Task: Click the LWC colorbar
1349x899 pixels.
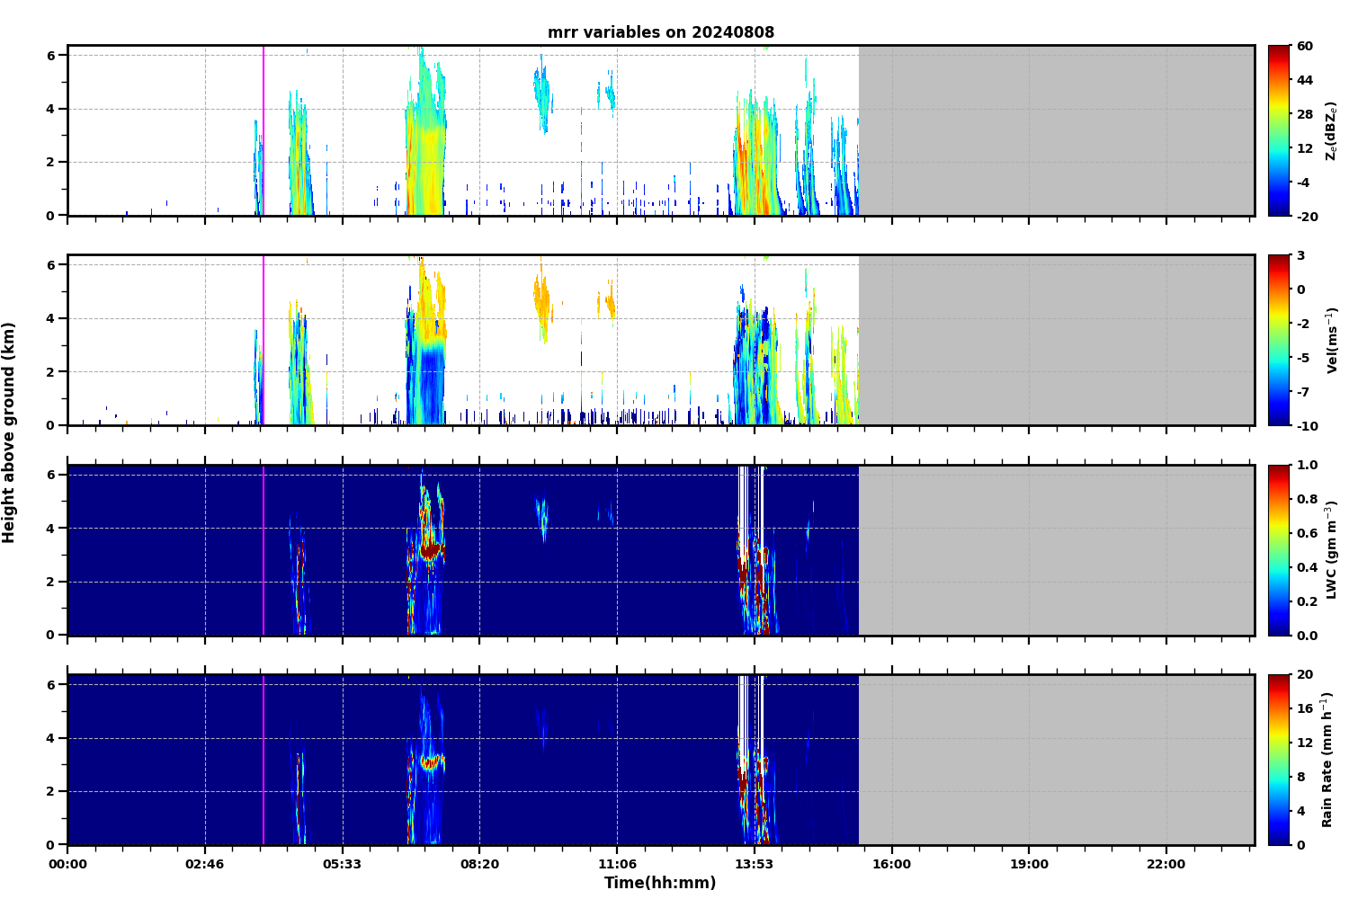Action: [x=1279, y=550]
